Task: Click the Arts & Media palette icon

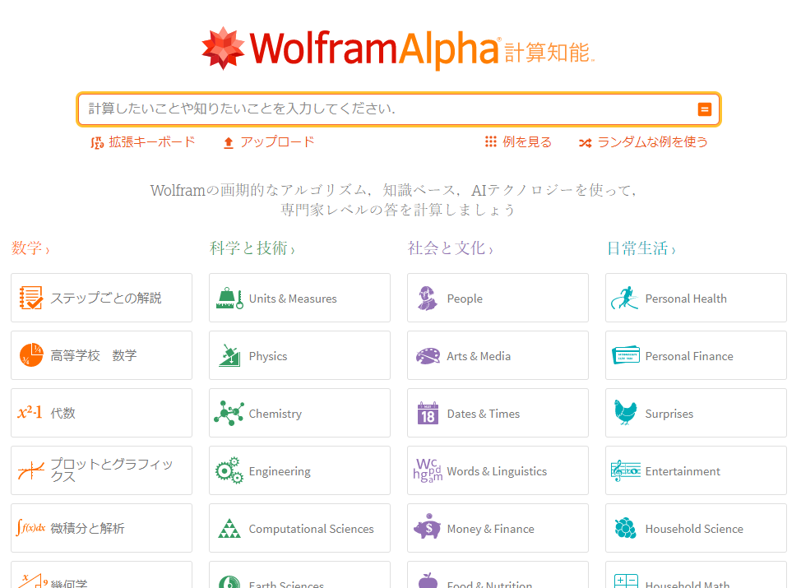Action: 428,355
